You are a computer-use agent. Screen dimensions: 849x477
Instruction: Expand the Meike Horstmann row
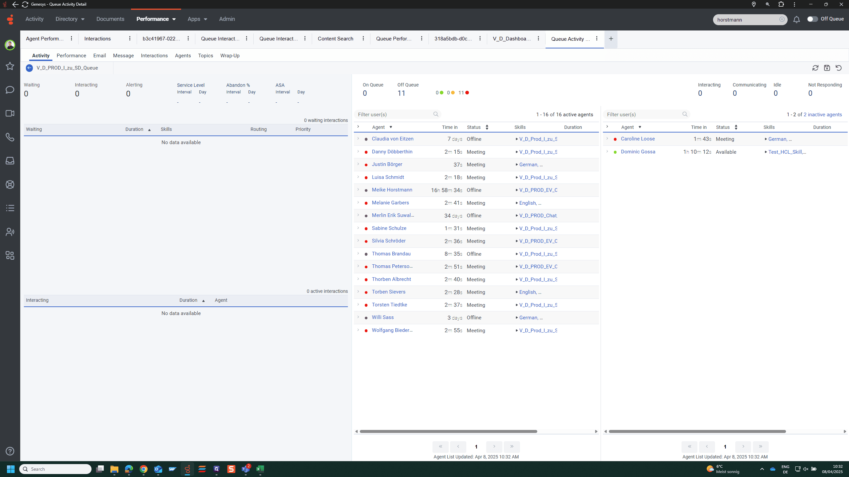click(x=358, y=190)
